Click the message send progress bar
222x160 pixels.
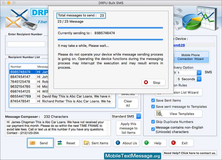(x=110, y=28)
